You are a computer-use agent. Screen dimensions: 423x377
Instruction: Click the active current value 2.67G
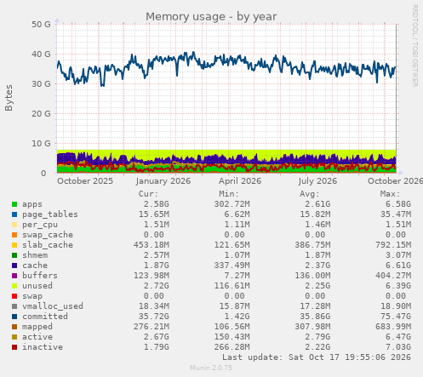tap(156, 337)
